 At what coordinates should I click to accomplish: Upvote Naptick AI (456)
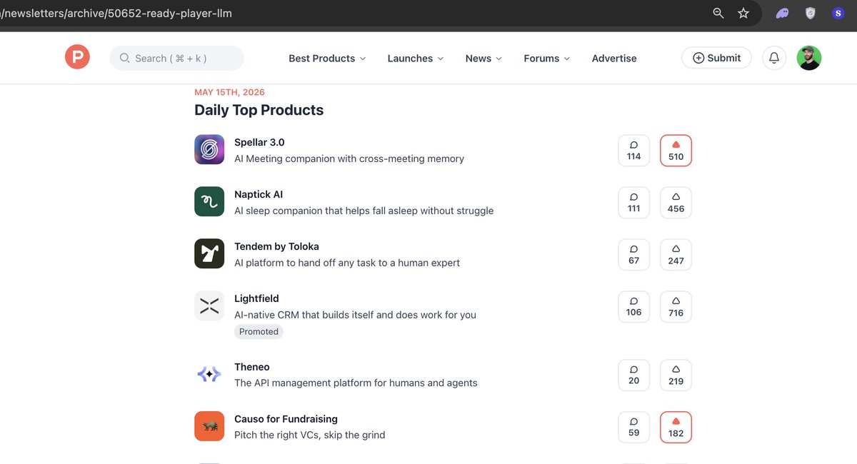[676, 203]
